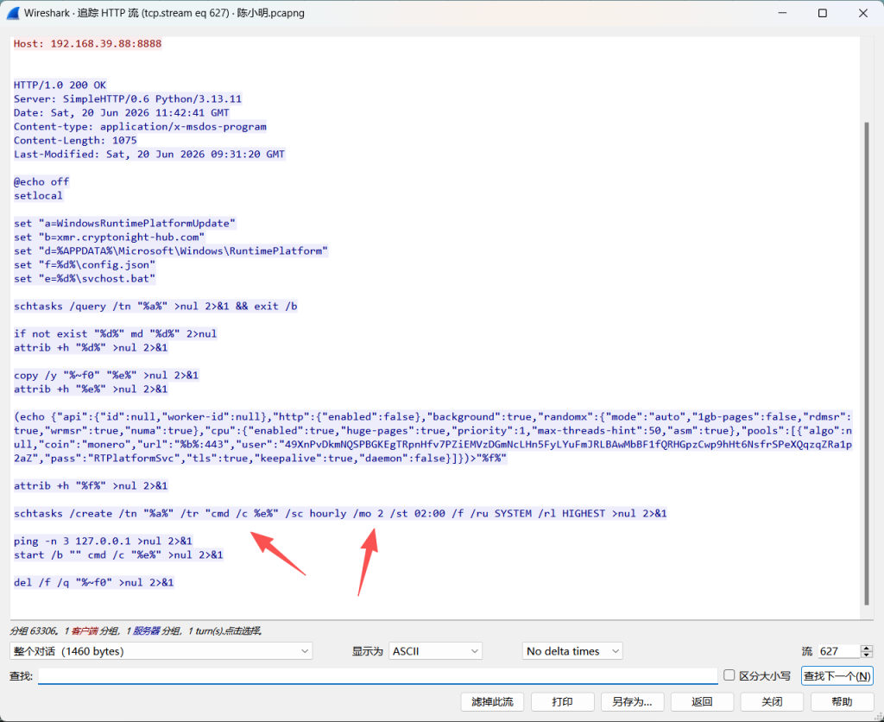This screenshot has width=884, height=722.
Task: Click the 滤掉此流 filter out stream button
Action: click(x=492, y=701)
